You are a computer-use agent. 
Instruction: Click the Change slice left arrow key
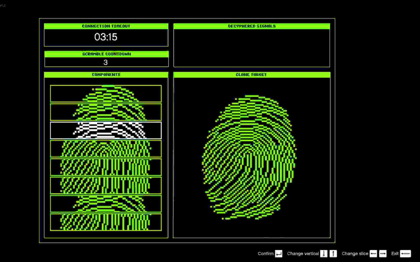coord(373,254)
